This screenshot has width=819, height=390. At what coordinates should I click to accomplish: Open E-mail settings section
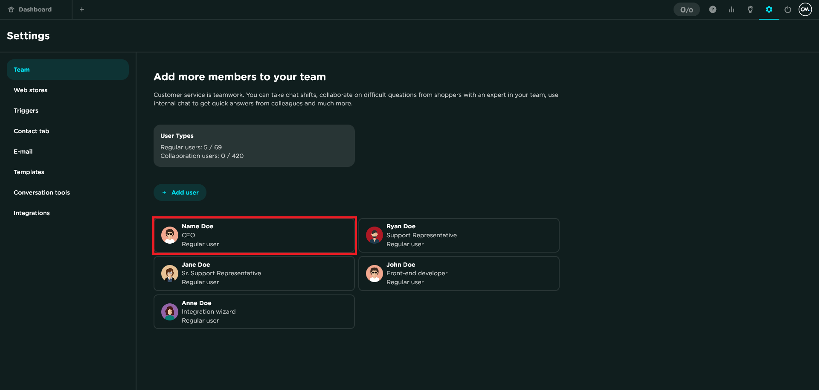point(23,151)
